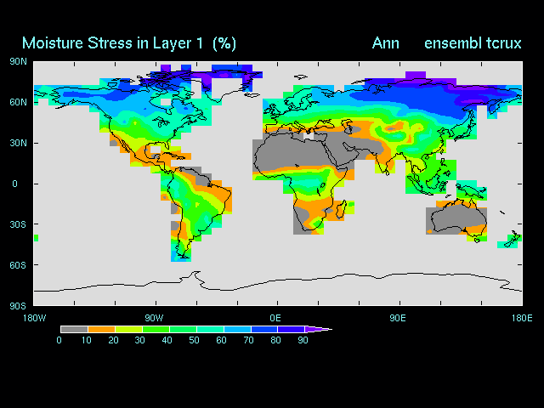Click the '50' value under the colorbar
The image size is (544, 408).
(x=194, y=340)
